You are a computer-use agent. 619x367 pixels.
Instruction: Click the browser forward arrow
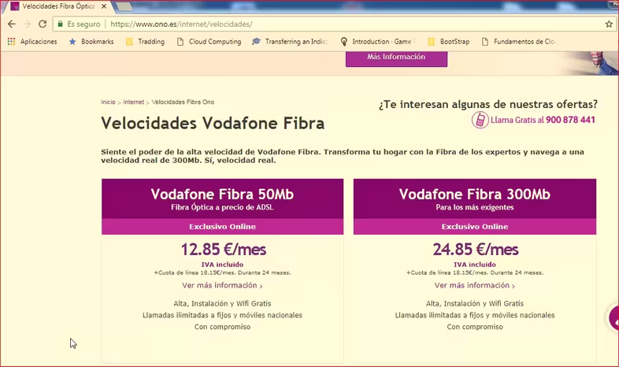point(28,24)
